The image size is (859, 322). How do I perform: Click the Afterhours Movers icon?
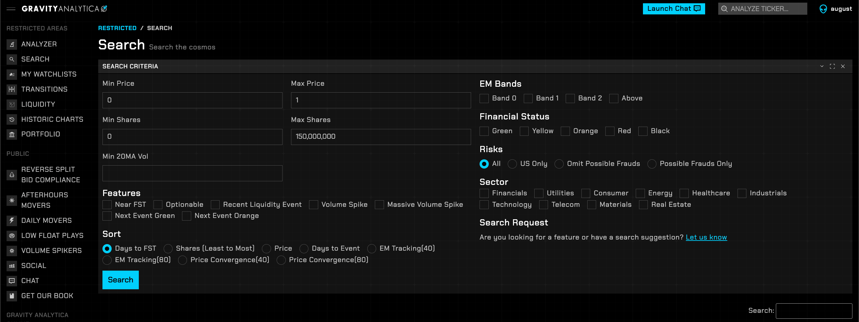point(12,200)
